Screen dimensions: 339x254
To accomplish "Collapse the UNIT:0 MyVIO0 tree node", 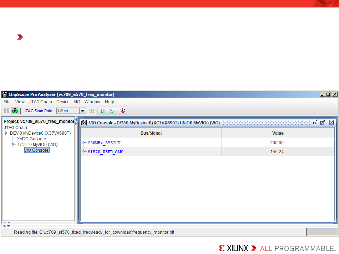I will point(13,145).
